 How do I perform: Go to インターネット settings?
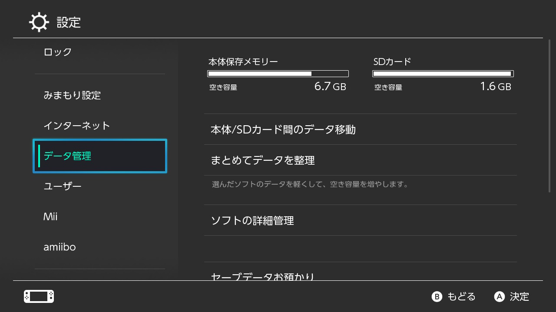[77, 126]
